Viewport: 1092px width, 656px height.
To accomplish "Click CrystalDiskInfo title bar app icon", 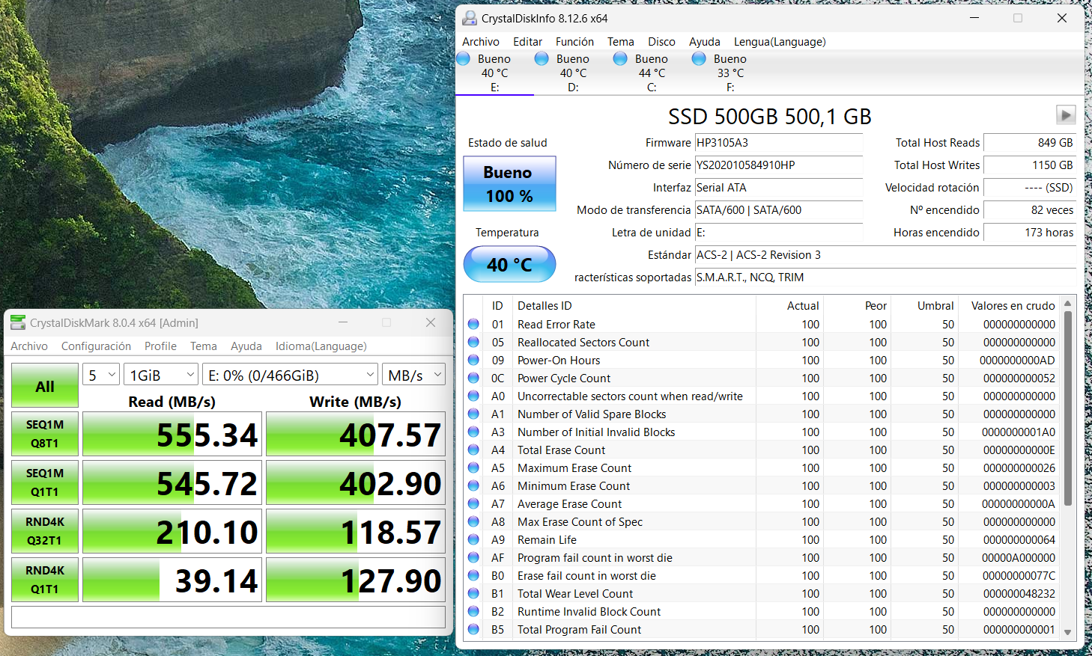I will tap(470, 19).
